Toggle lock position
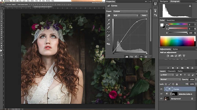This screenshot has width=197, height=110. tap(173, 84)
